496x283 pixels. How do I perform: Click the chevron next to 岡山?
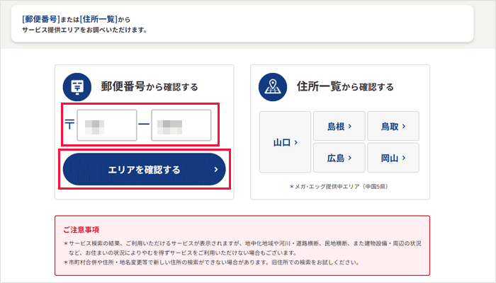(x=403, y=158)
